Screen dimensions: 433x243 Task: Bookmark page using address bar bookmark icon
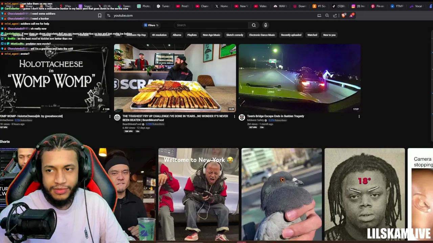click(100, 16)
